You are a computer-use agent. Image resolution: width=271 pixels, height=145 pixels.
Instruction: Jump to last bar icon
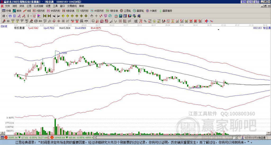pos(49,16)
